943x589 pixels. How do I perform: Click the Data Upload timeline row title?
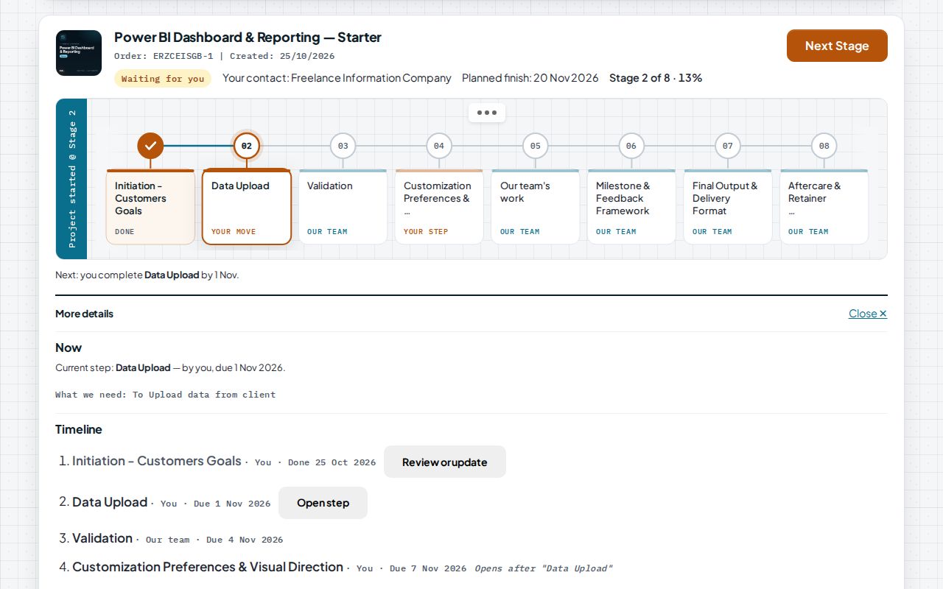[x=110, y=502]
